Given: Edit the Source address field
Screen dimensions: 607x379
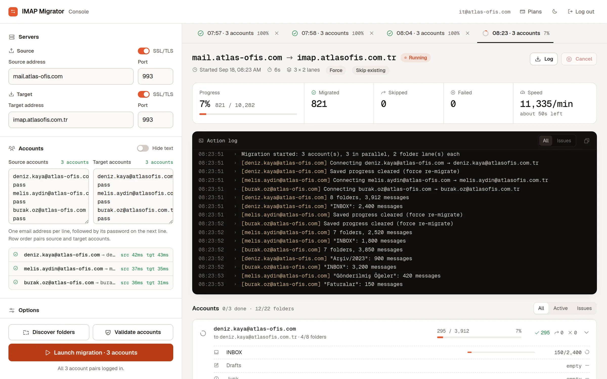Looking at the screenshot, I should 71,76.
